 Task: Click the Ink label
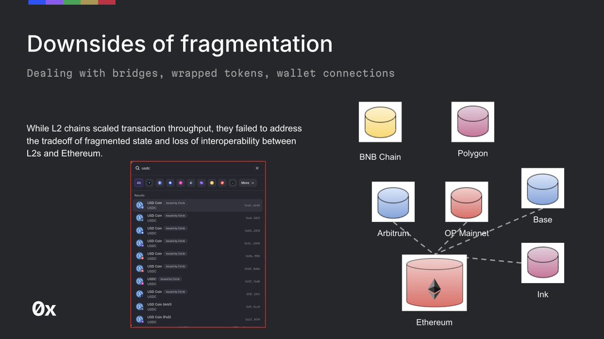543,294
